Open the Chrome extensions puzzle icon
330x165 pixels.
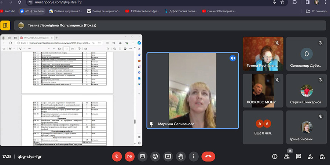(x=294, y=2)
